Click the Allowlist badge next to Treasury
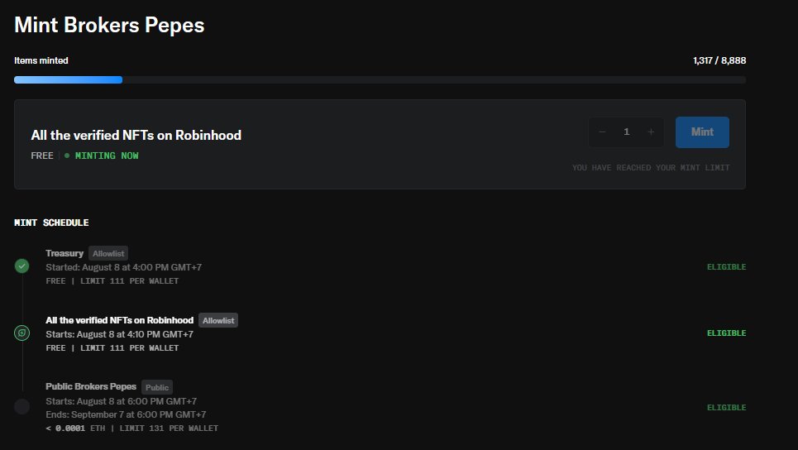 pyautogui.click(x=108, y=253)
